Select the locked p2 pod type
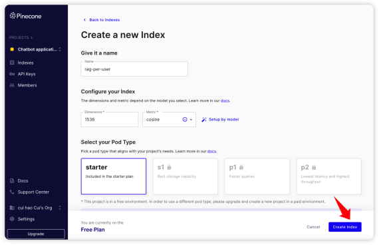The image size is (379, 245). [x=328, y=176]
